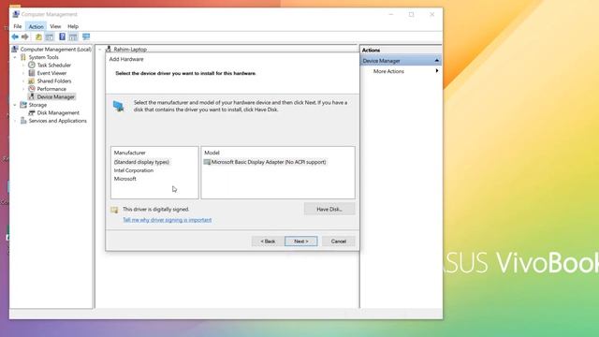Expand the Shared Folders node
This screenshot has width=599, height=337.
point(23,81)
